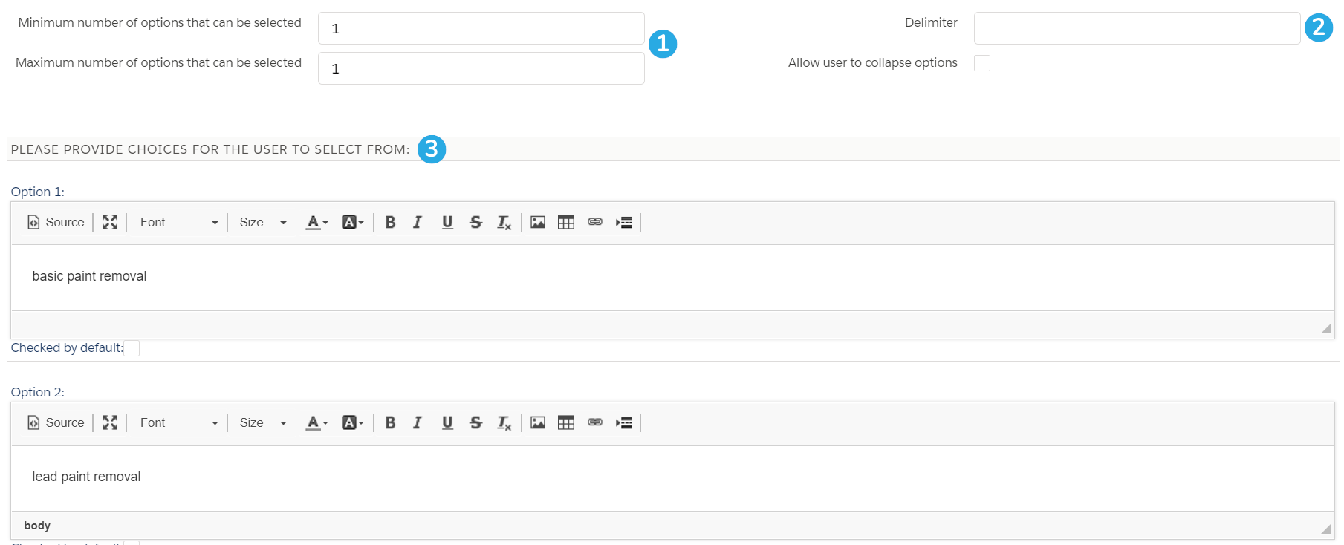Check 'Checked by default' for Option 1
The width and height of the screenshot is (1344, 545).
(132, 348)
